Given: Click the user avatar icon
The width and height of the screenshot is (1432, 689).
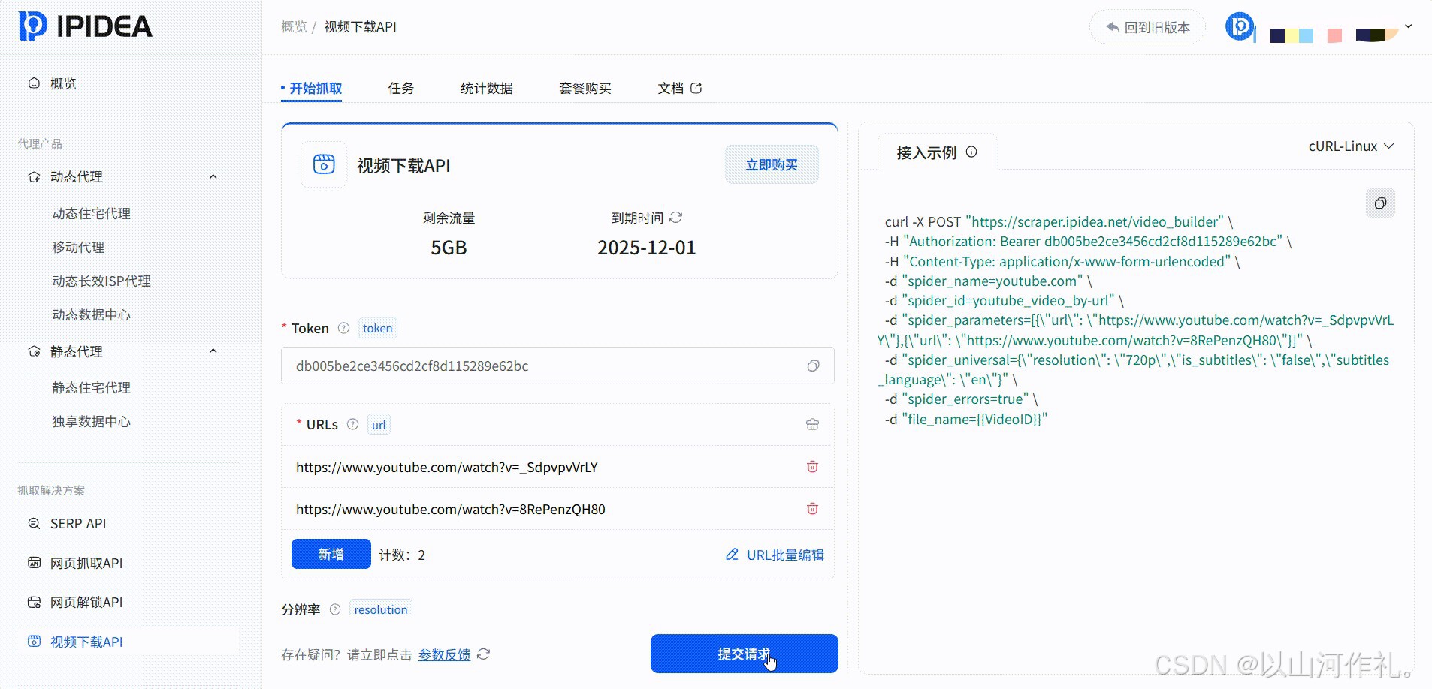Looking at the screenshot, I should (1240, 27).
